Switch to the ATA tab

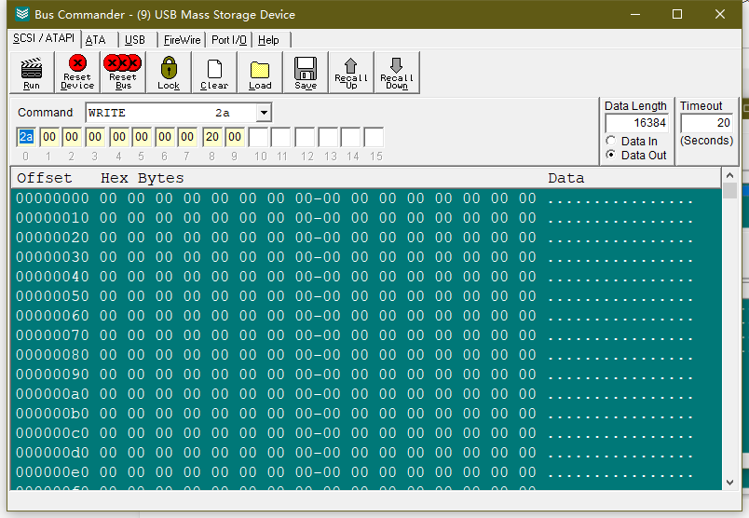click(96, 40)
